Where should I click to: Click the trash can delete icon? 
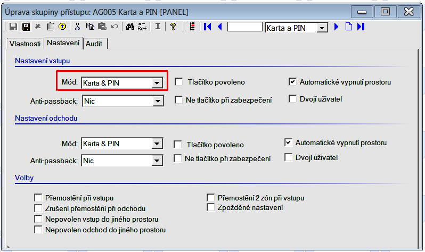click(50, 27)
